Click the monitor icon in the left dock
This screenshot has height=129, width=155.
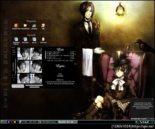tap(6, 44)
